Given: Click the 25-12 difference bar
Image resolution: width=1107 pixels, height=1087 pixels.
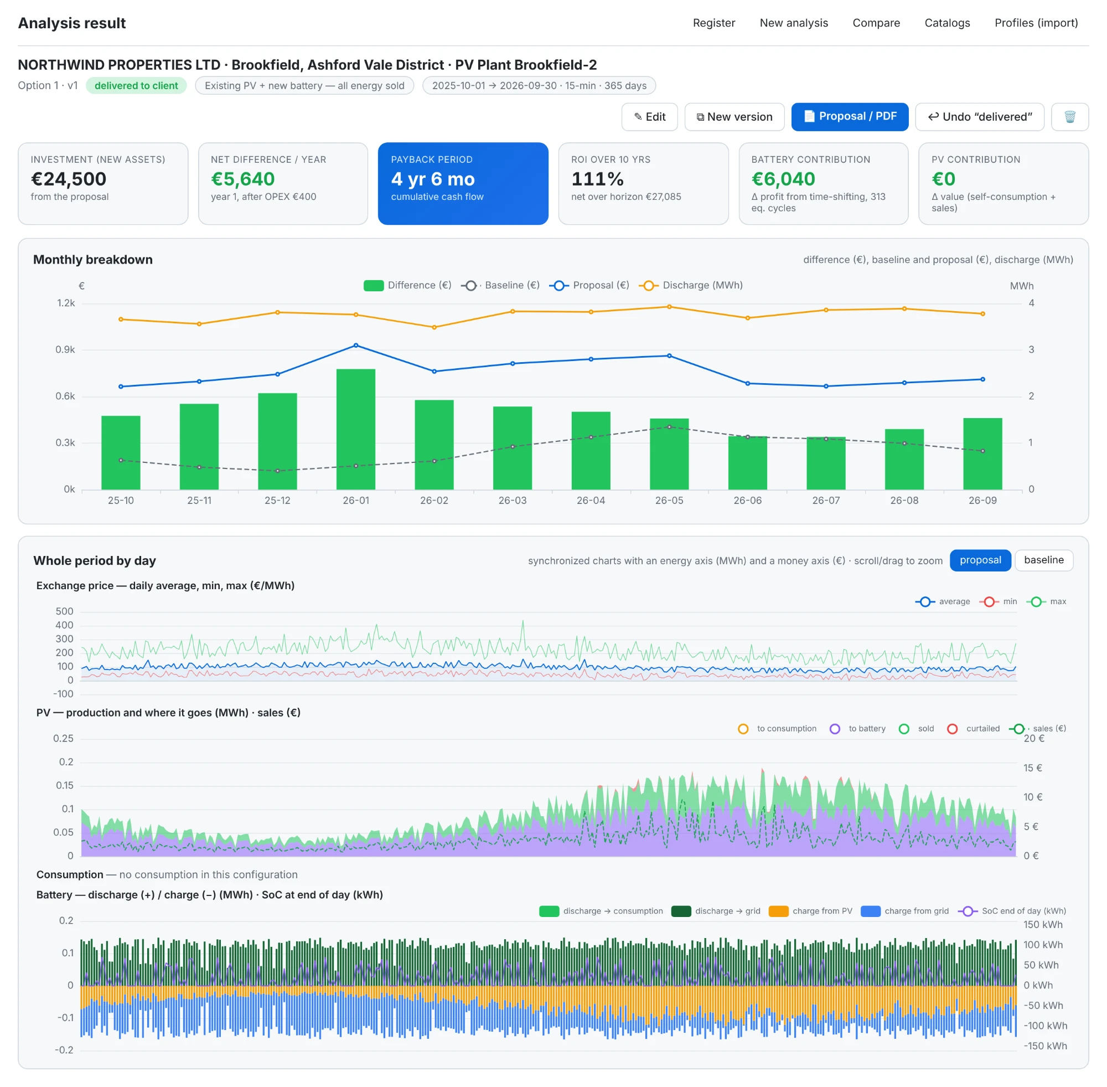Looking at the screenshot, I should point(277,441).
